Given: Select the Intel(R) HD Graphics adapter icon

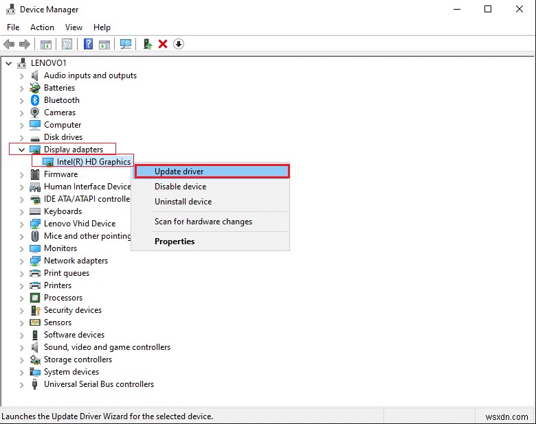Looking at the screenshot, I should click(48, 162).
